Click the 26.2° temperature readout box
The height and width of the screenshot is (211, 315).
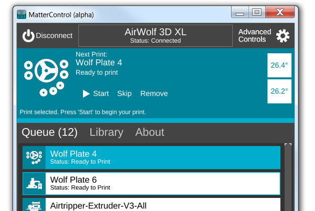(279, 92)
